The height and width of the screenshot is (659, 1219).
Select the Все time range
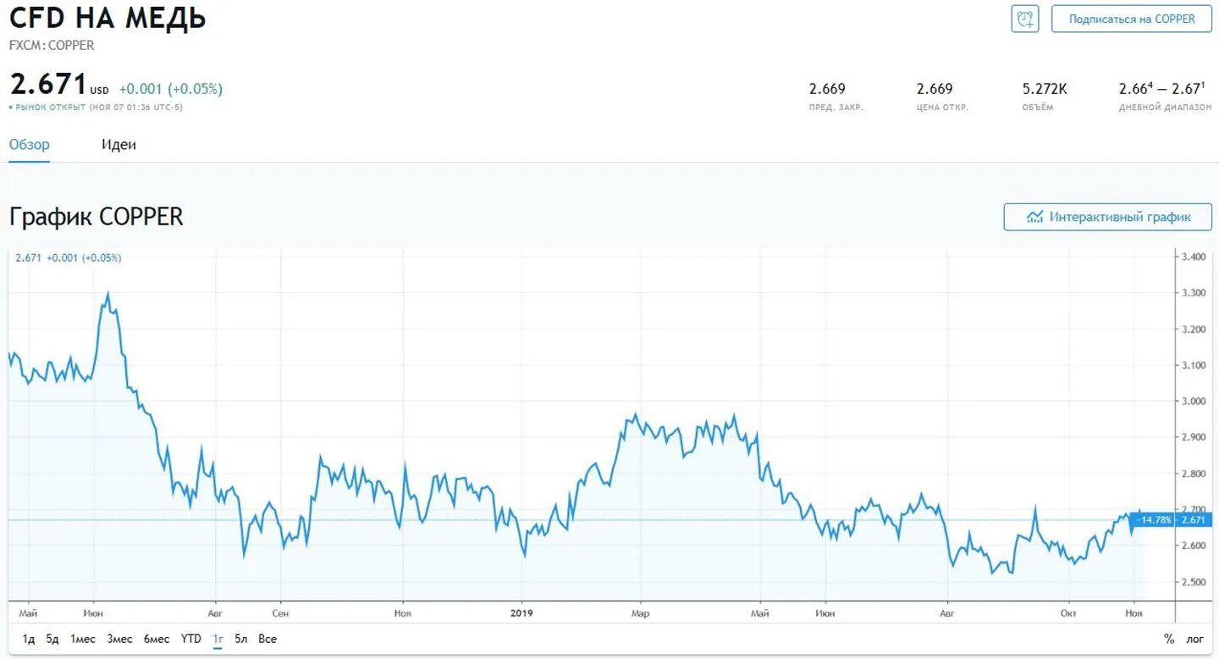(x=268, y=639)
